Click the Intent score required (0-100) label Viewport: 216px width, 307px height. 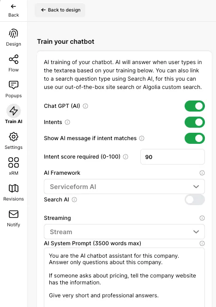[x=82, y=157]
